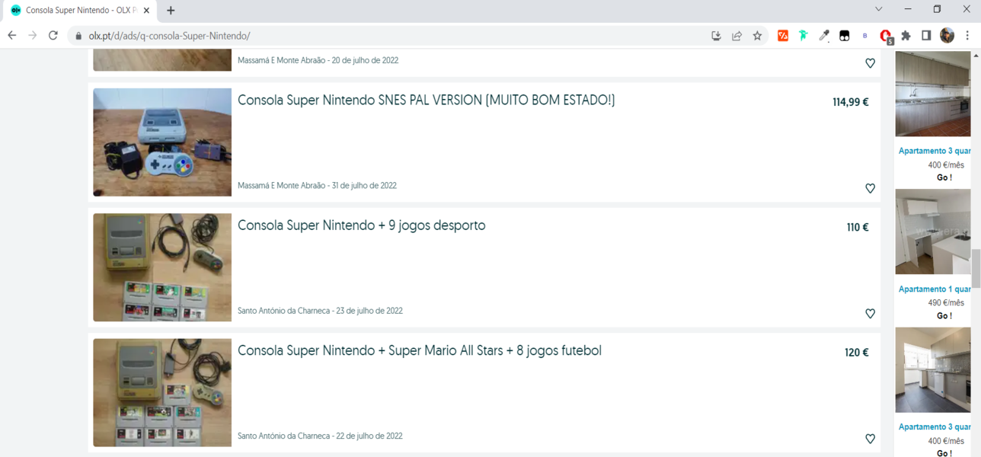Toggle the browser side panel
The width and height of the screenshot is (981, 457).
pos(926,36)
